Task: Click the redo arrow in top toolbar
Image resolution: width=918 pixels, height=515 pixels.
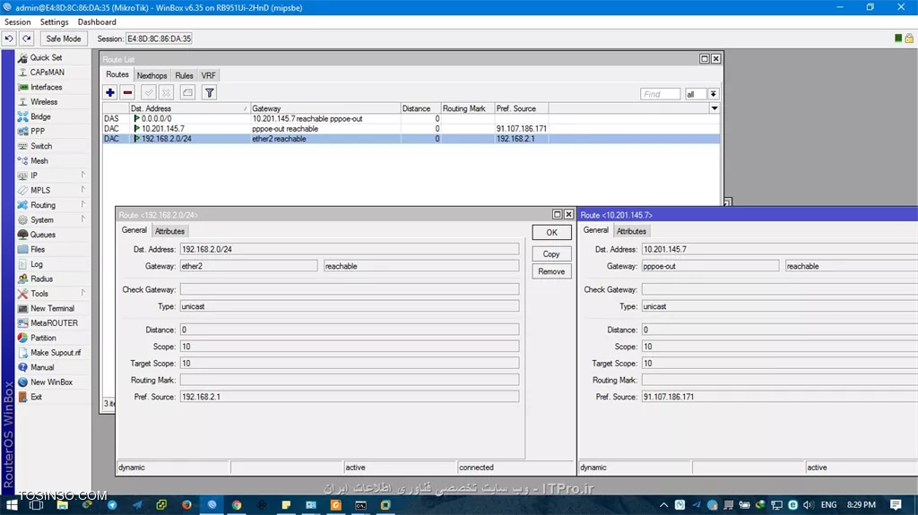Action: (27, 39)
